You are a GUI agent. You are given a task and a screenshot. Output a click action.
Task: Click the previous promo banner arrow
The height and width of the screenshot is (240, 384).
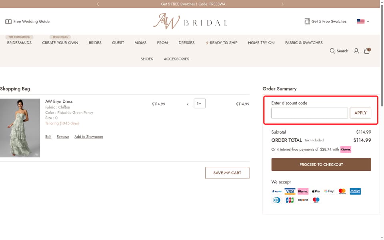[98, 4]
